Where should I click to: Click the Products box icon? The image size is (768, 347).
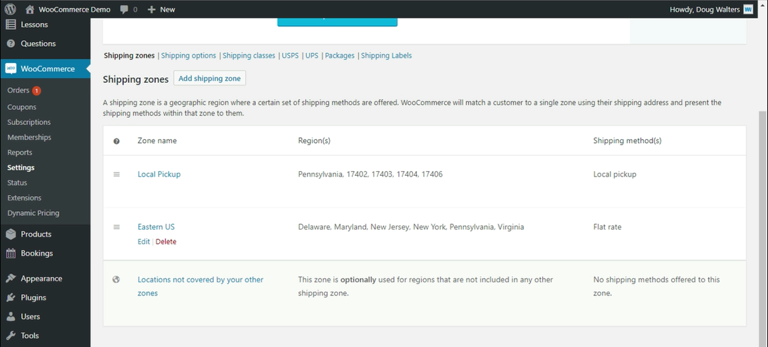11,234
